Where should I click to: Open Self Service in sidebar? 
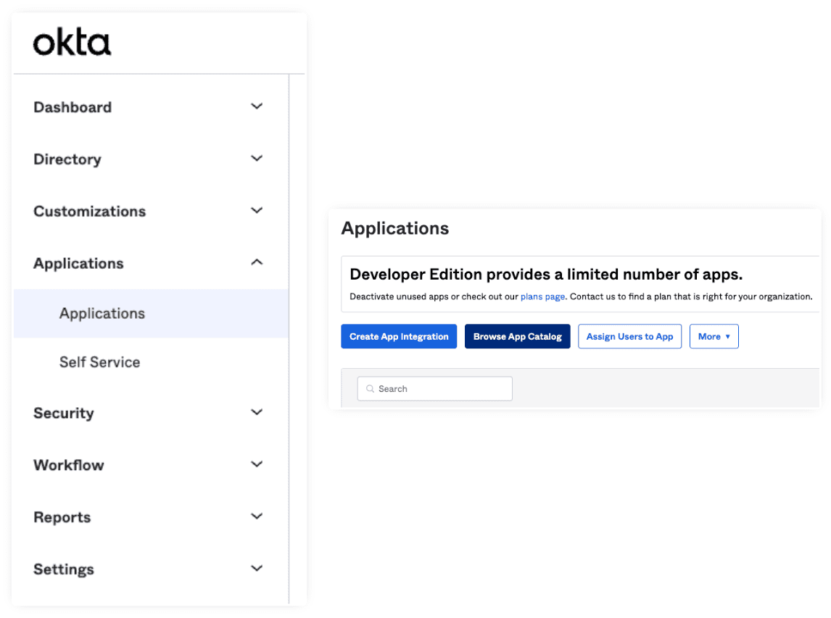click(99, 362)
